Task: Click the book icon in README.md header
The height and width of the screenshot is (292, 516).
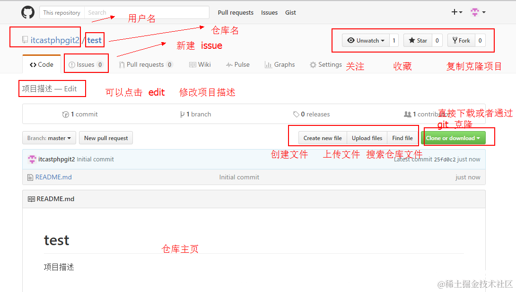Action: pyautogui.click(x=31, y=199)
